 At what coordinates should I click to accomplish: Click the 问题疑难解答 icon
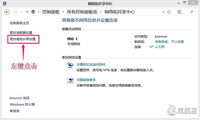(x=70, y=81)
